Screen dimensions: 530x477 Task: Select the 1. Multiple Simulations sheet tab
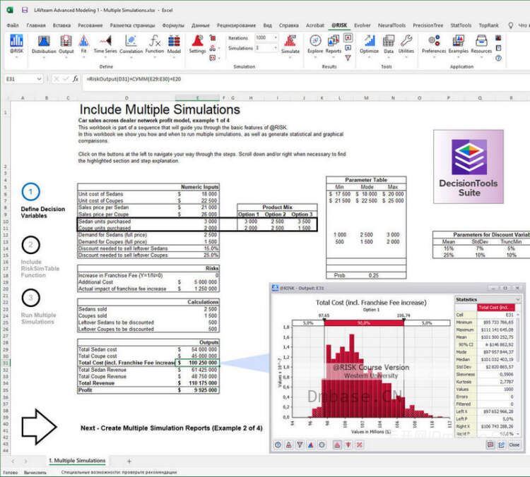77,461
